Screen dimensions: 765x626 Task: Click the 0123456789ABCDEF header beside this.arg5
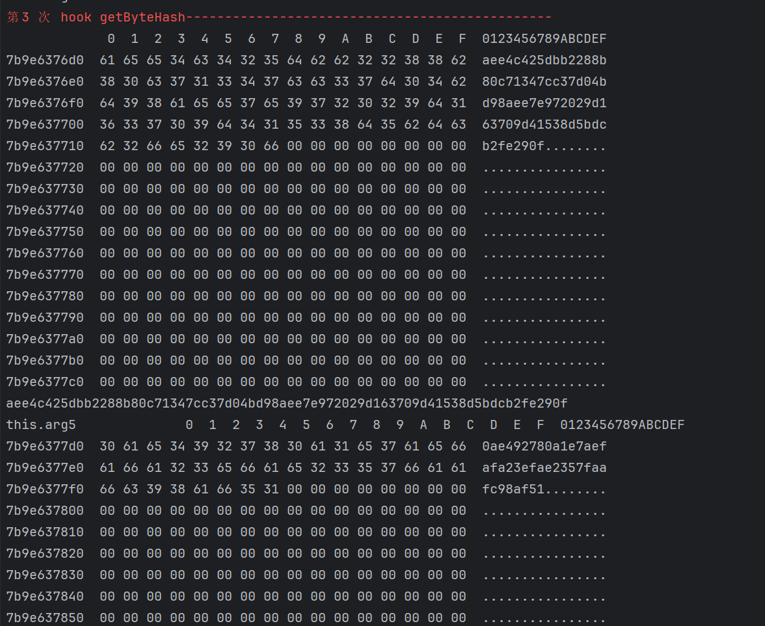[x=622, y=425]
